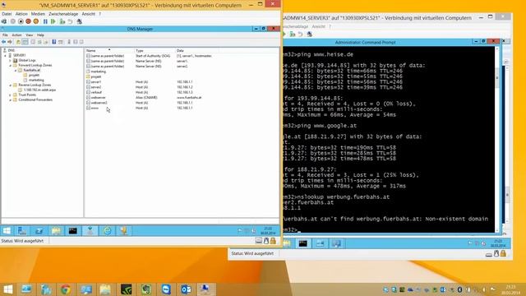The height and width of the screenshot is (296, 526).
Task: Open Server Manager in SERVER1 guest taskbar
Action: click(22, 231)
